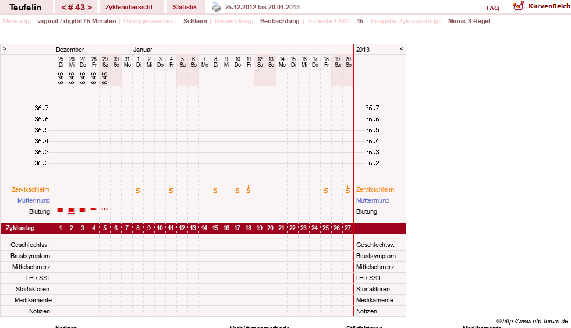571x328 pixels.
Task: Click the Brustsymptom row label on the left
Action: click(30, 256)
